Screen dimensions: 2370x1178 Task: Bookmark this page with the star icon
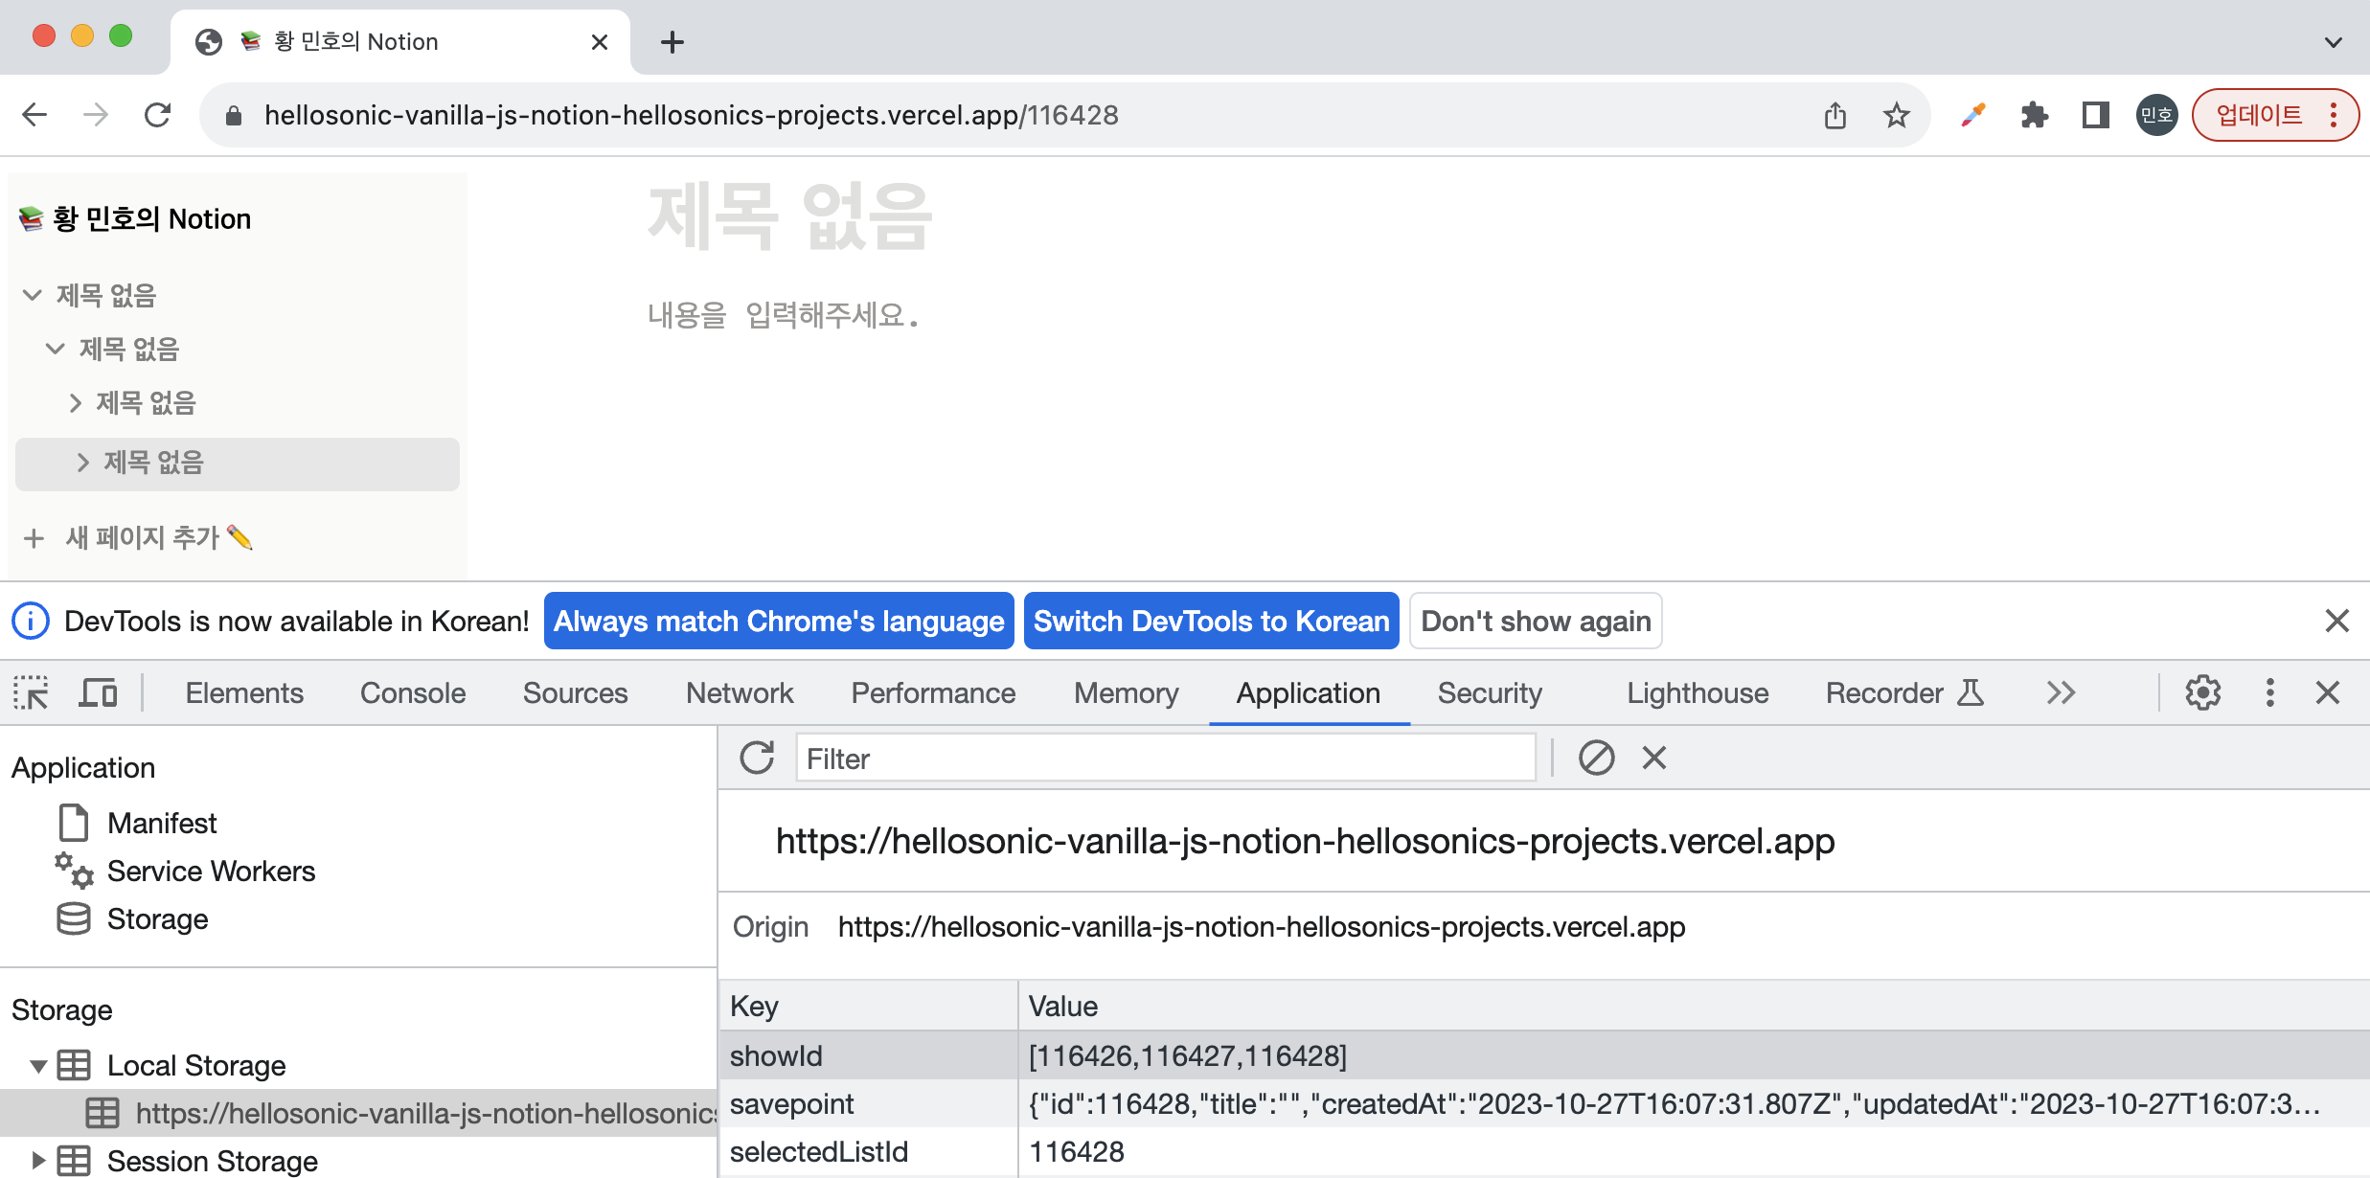pyautogui.click(x=1896, y=116)
